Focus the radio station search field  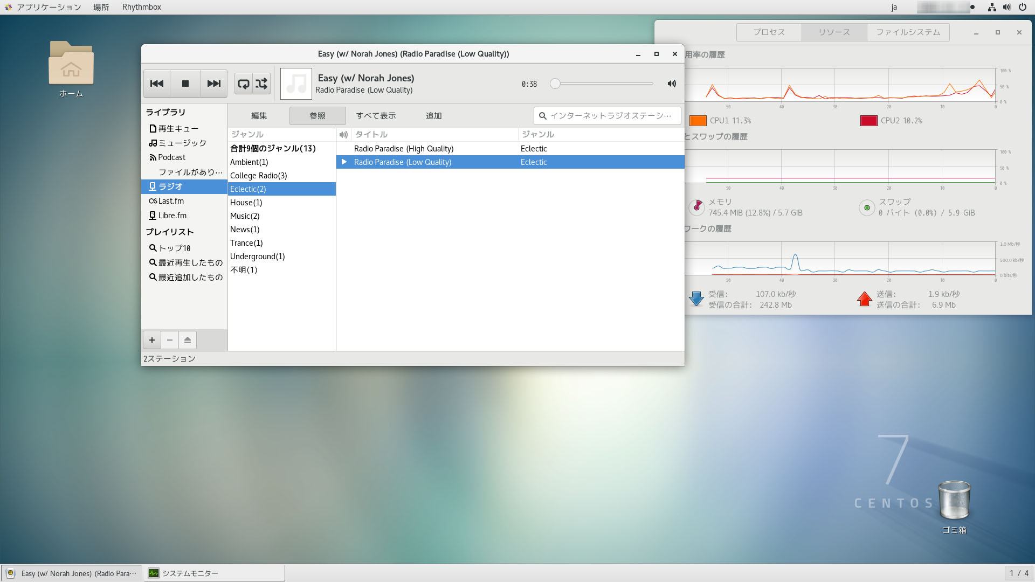608,116
